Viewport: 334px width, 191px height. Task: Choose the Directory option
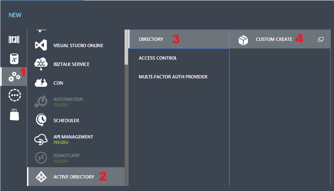coord(179,39)
